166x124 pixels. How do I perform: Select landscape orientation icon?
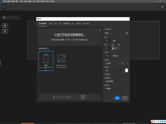coord(116,48)
